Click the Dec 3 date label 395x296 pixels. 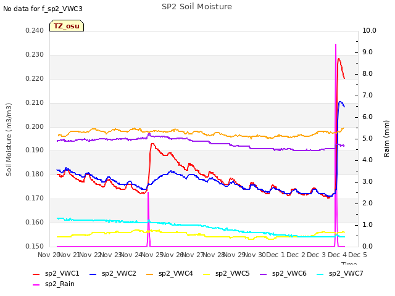317,255
